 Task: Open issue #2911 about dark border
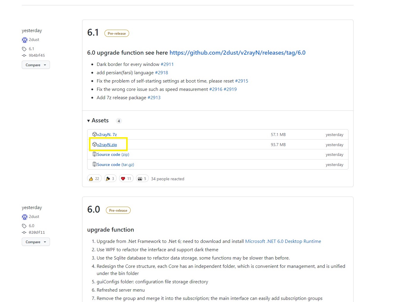coord(167,64)
